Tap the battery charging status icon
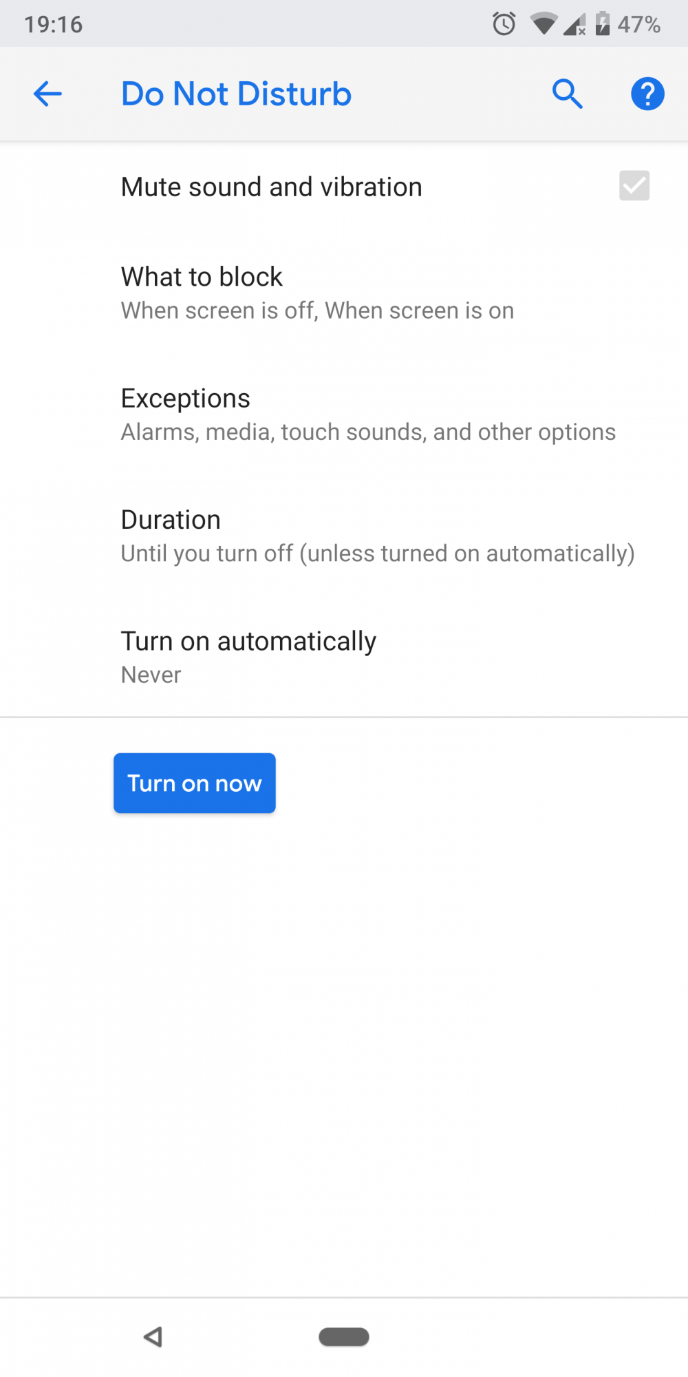 coord(603,24)
